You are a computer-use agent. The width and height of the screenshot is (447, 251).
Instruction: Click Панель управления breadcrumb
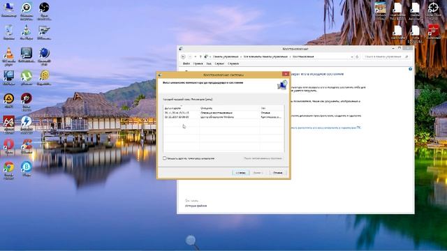pyautogui.click(x=226, y=57)
